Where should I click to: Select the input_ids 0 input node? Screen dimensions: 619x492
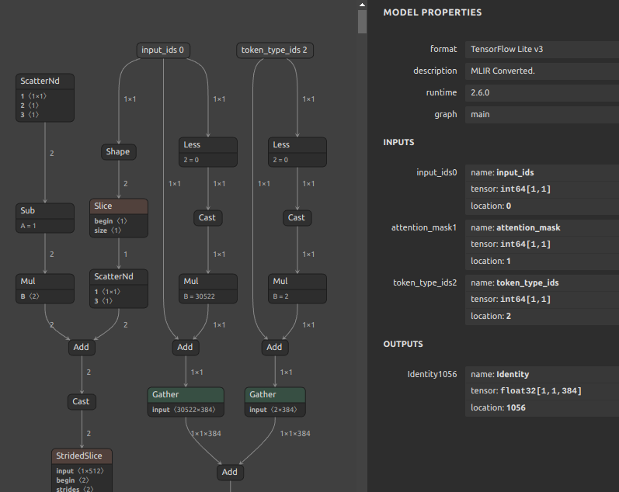tap(163, 50)
